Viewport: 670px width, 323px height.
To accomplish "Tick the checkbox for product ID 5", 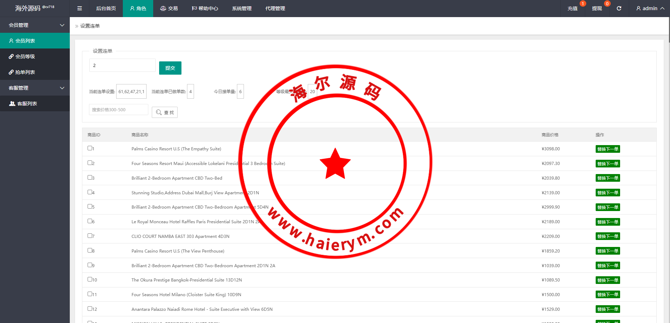I will coord(90,206).
